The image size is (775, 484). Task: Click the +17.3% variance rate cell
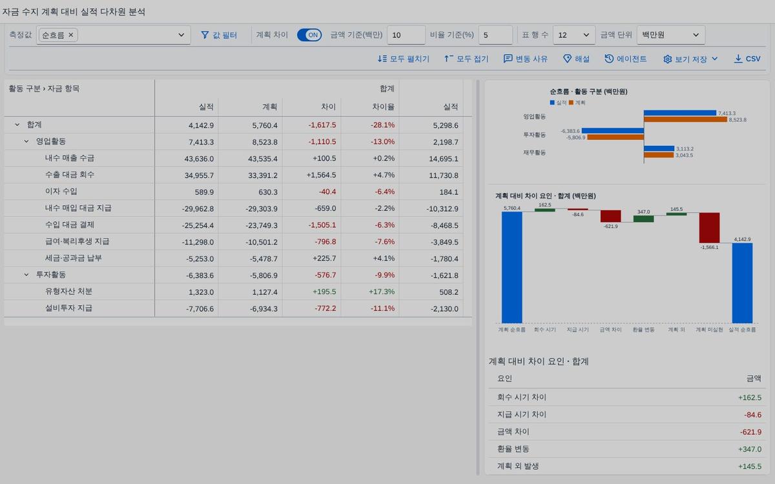370,292
